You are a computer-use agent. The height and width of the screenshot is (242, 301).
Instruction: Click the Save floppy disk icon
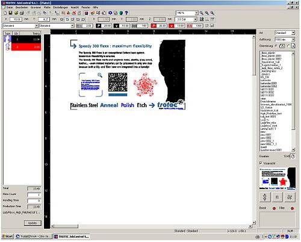click(10, 13)
